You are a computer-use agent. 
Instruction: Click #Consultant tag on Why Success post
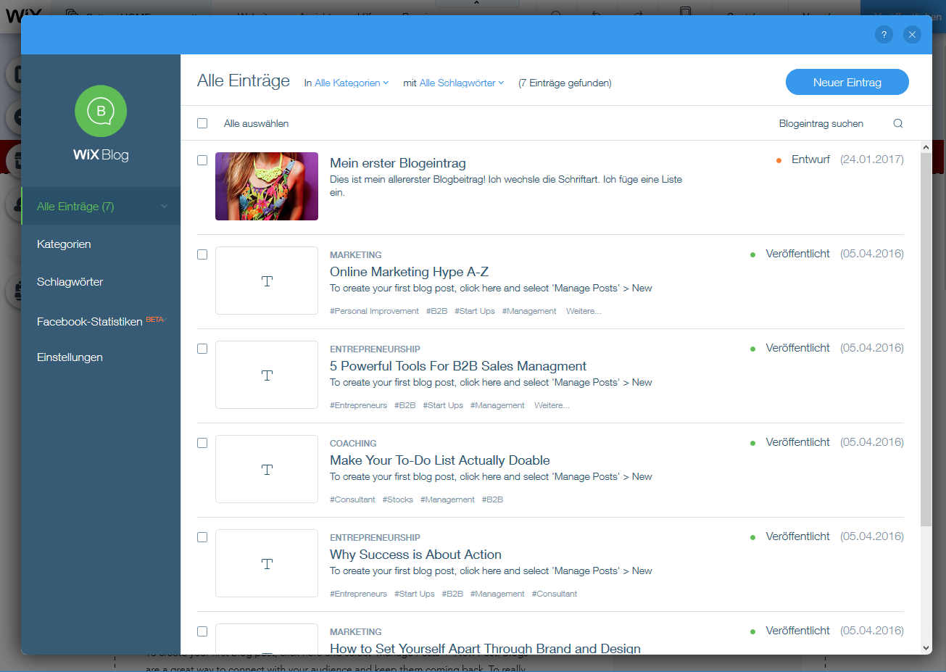coord(555,594)
